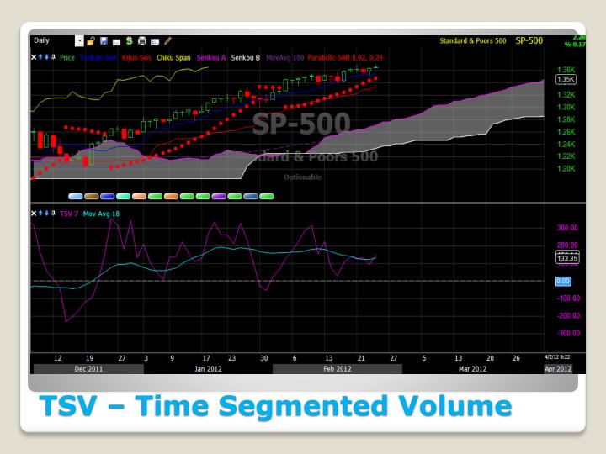Image resolution: width=606 pixels, height=454 pixels.
Task: Click the boxed 1.35K price marker
Action: pyautogui.click(x=566, y=80)
